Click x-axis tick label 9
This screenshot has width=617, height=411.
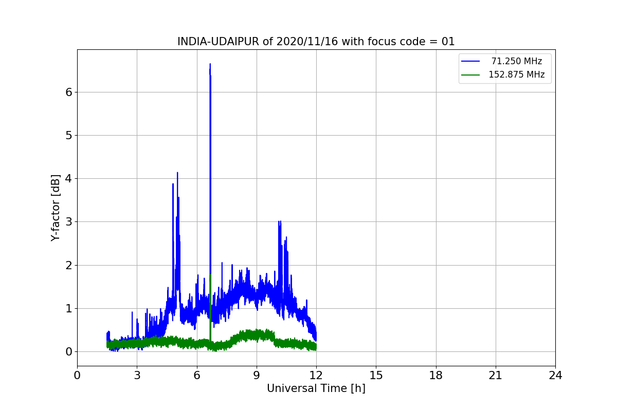(257, 376)
